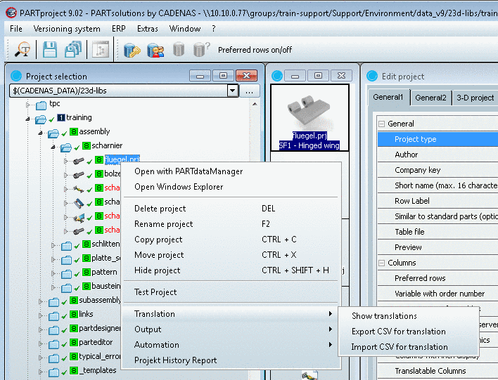
Task: Select Copy project from context menu
Action: (231, 240)
